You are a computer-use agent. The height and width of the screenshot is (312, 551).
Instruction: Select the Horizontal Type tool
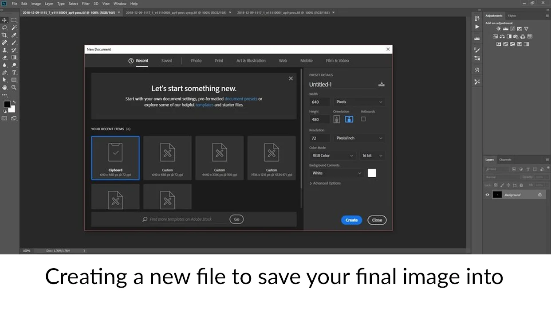14,72
